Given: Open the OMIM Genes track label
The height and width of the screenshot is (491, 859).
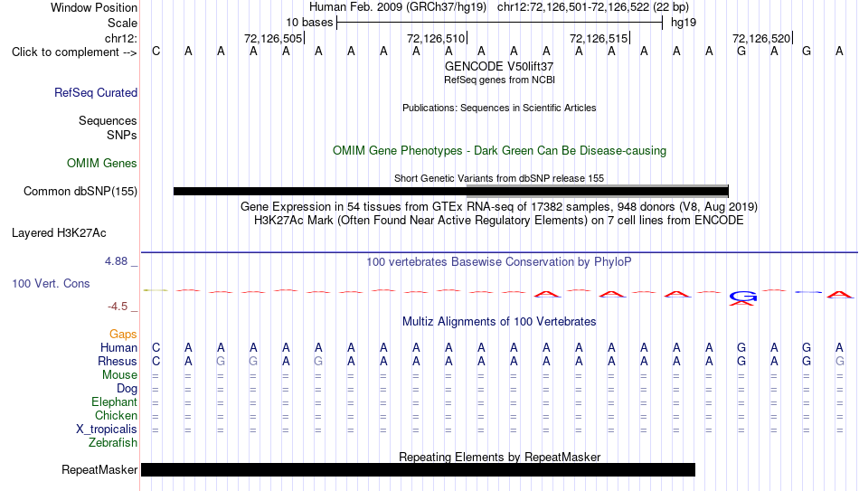Looking at the screenshot, I should [x=102, y=164].
